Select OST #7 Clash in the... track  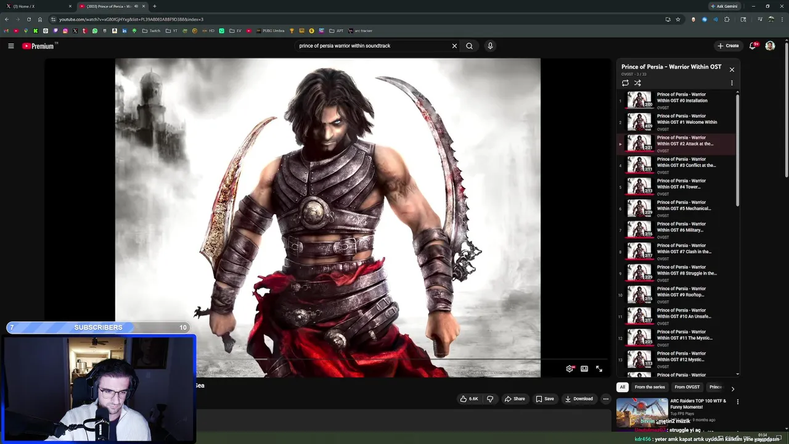676,252
